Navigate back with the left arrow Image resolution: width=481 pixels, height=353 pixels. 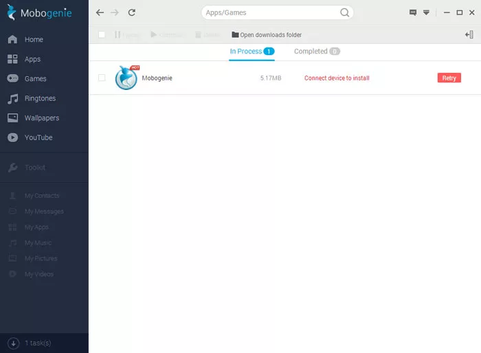coord(100,12)
